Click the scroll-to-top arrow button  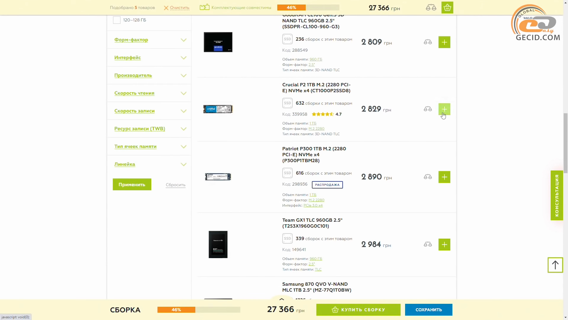click(555, 265)
